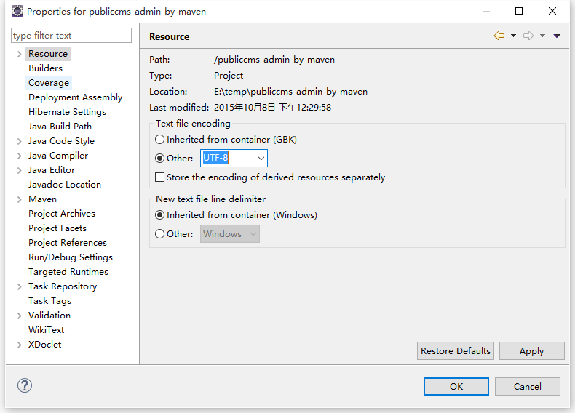Viewport: 575px width, 413px height.
Task: Expand the Java Compiler tree node
Action: pos(19,156)
